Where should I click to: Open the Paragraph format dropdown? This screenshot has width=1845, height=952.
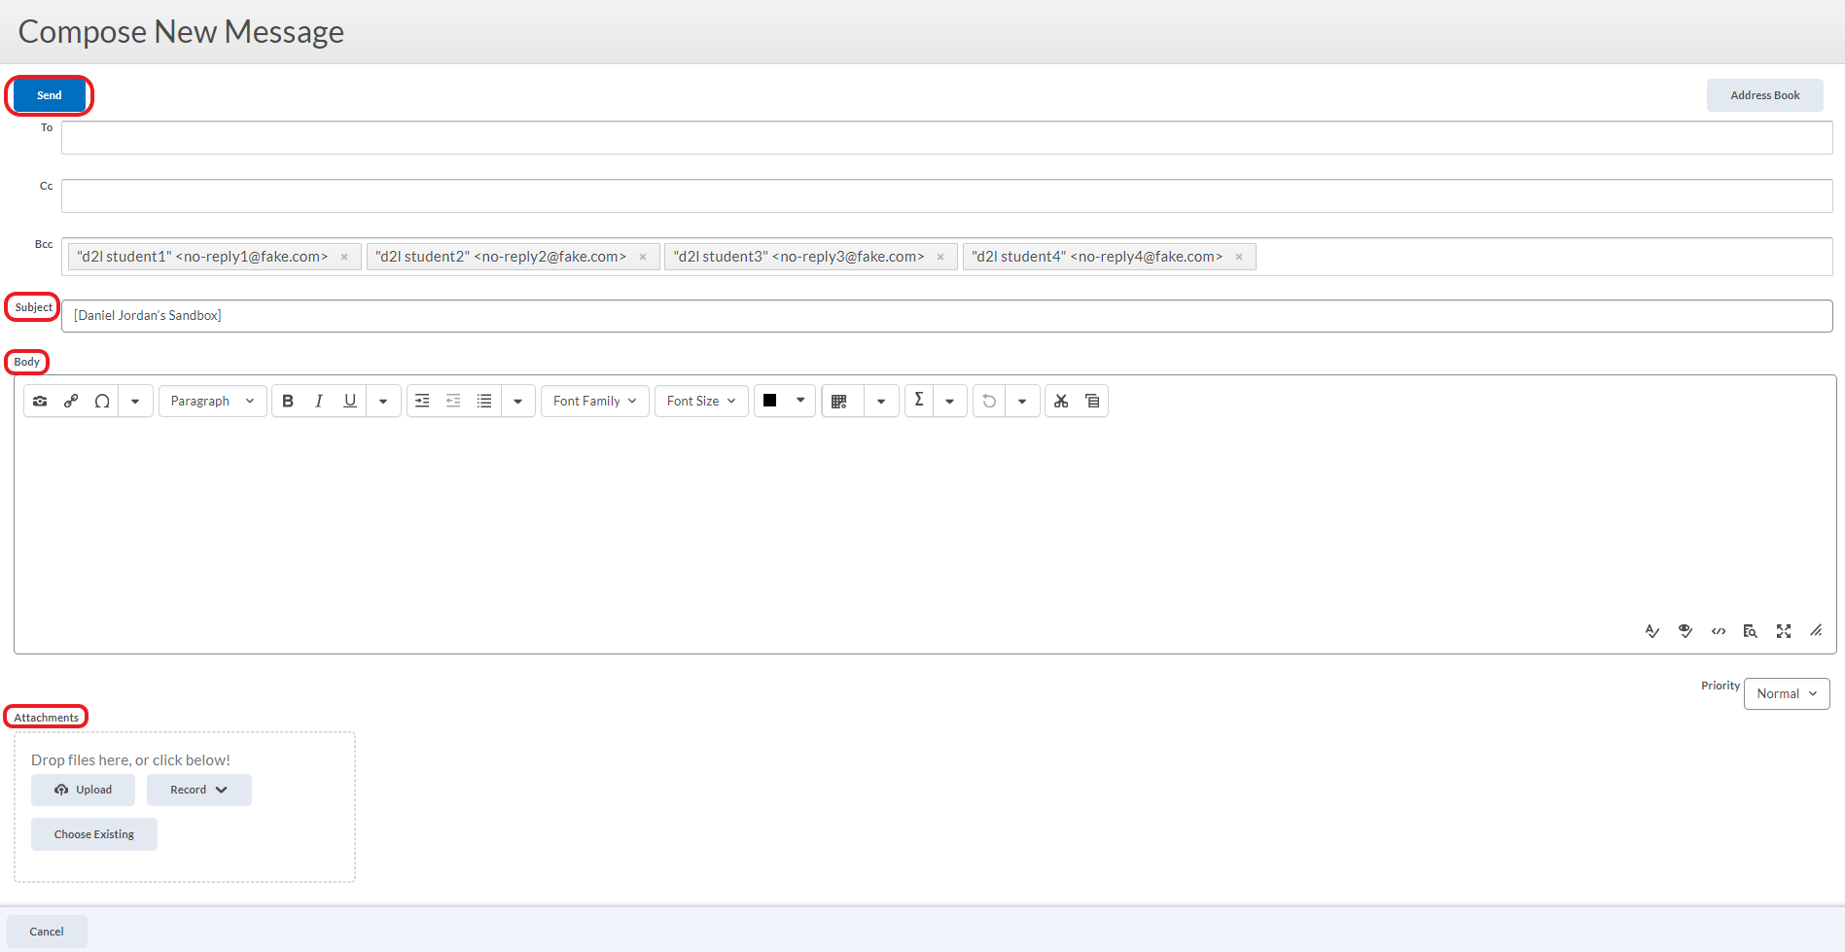[x=212, y=401]
